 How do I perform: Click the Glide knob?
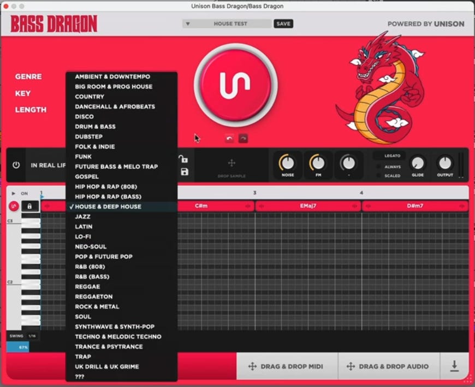[x=418, y=163]
